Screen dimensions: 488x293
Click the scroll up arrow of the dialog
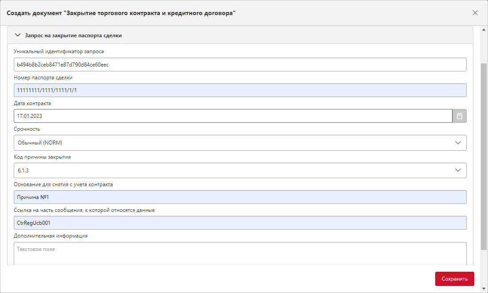(x=484, y=30)
